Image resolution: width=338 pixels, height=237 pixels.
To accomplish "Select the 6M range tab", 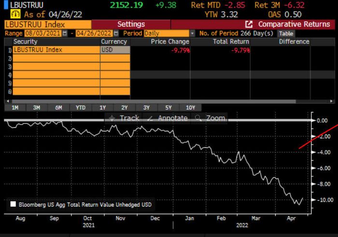I will tap(58, 108).
